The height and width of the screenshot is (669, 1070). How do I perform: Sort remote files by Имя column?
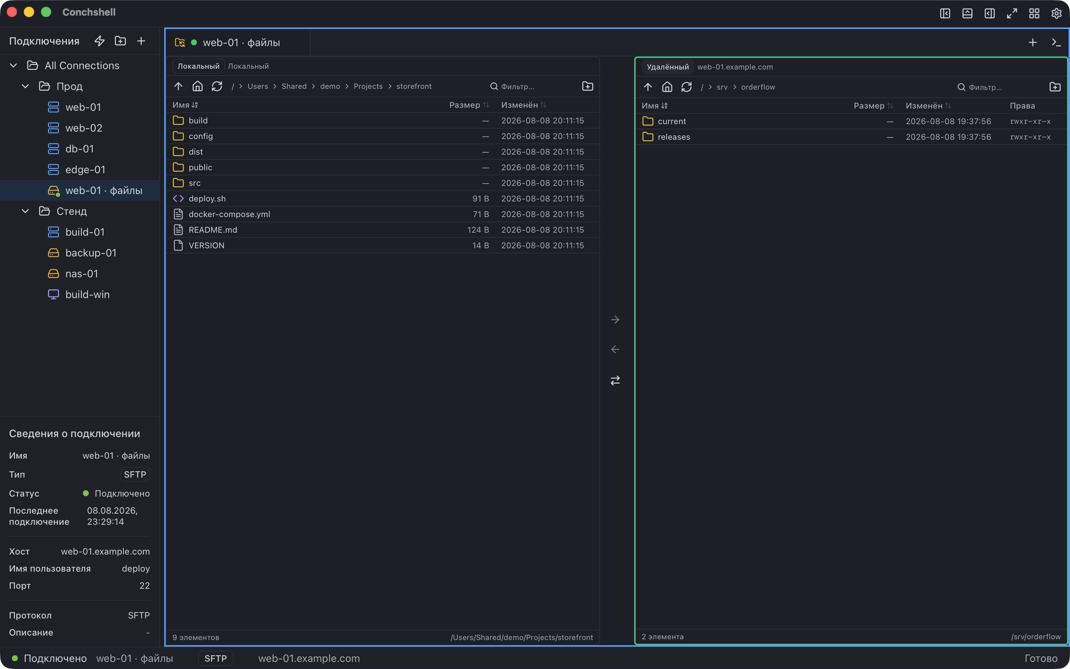click(x=654, y=106)
